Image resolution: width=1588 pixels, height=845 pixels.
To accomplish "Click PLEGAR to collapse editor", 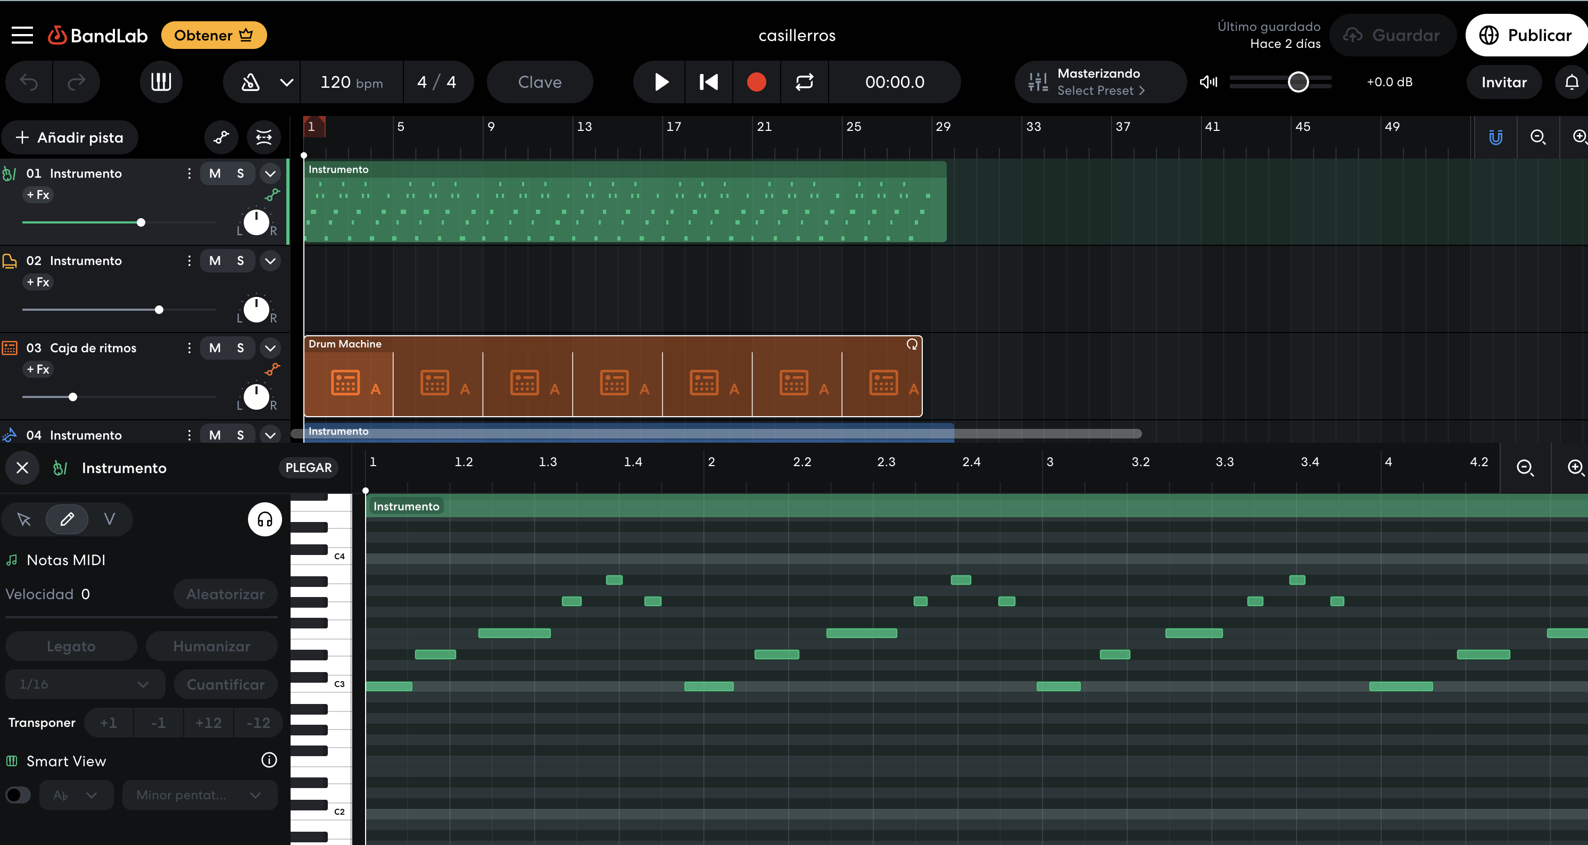I will (x=308, y=468).
